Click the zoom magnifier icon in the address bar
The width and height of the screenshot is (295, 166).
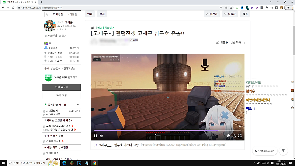(221, 7)
